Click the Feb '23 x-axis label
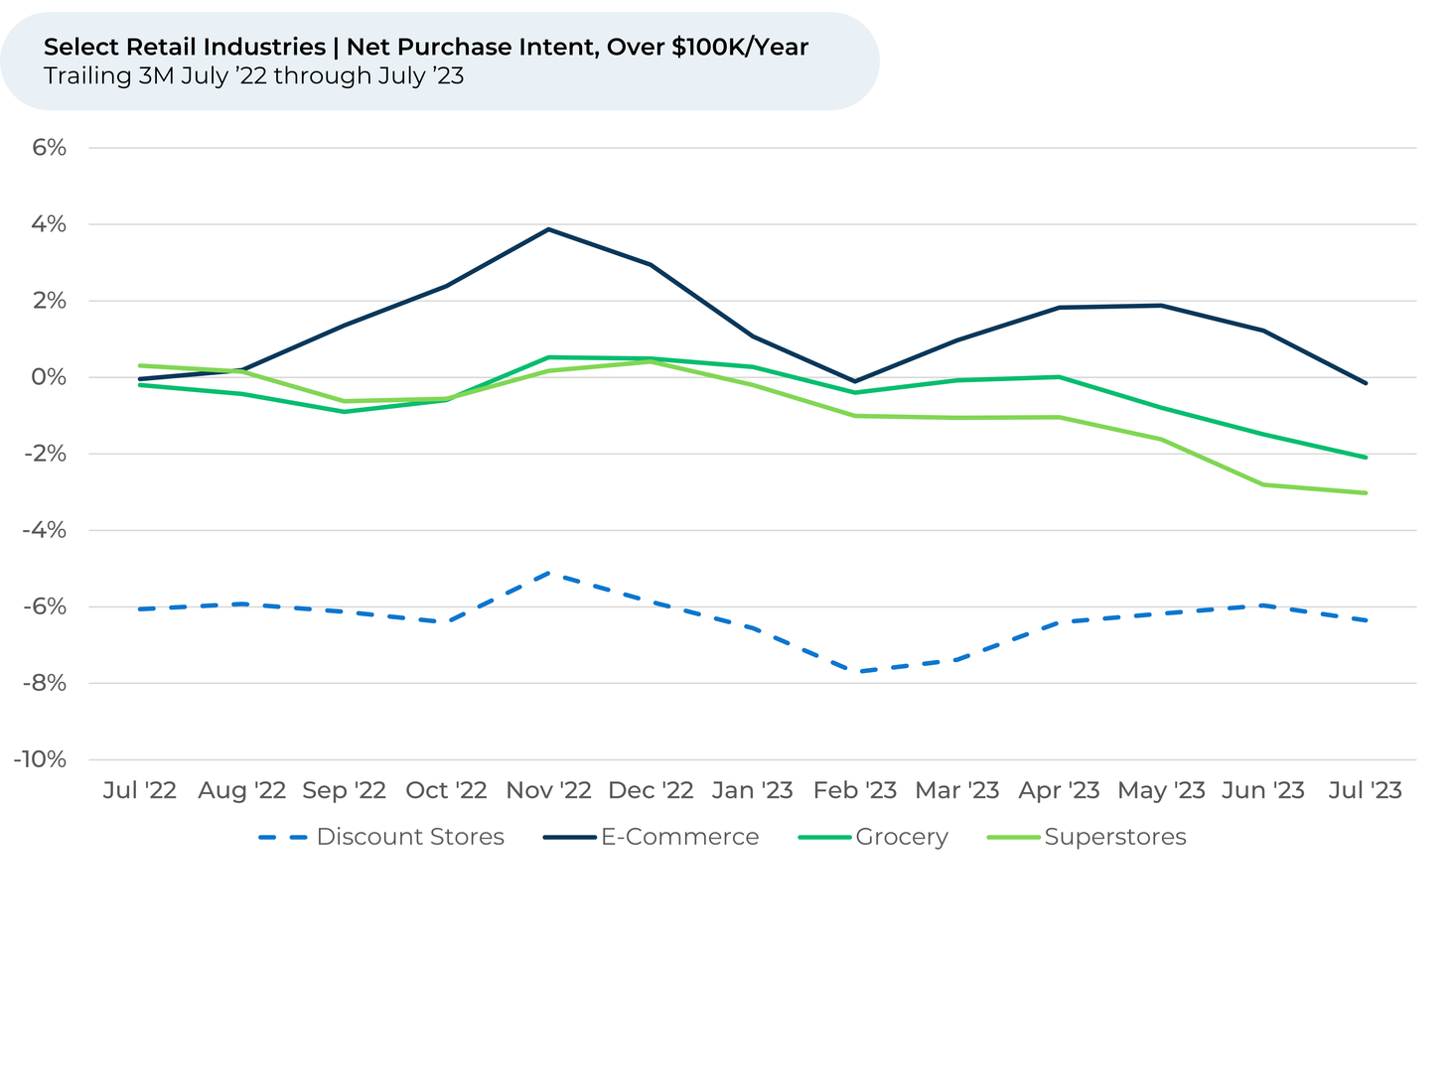The height and width of the screenshot is (1072, 1452). (x=855, y=790)
